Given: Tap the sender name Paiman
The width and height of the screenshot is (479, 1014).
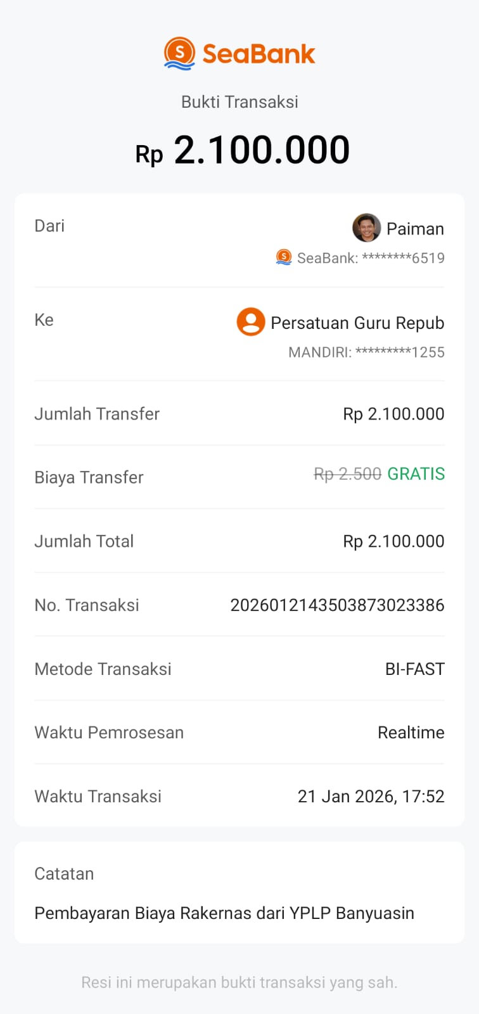Looking at the screenshot, I should pyautogui.click(x=415, y=229).
